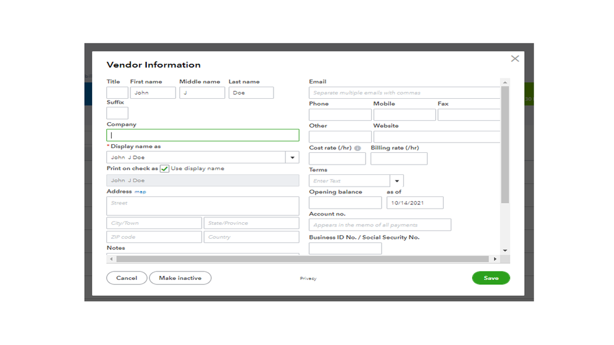The width and height of the screenshot is (614, 345).
Task: Click the Country field
Action: click(251, 237)
